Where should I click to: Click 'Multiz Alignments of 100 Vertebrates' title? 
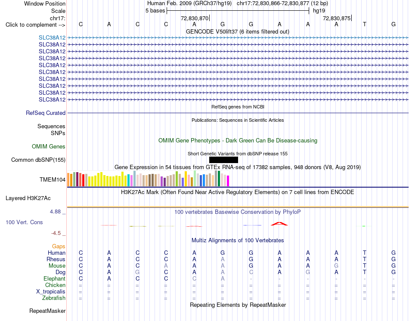pos(238,241)
